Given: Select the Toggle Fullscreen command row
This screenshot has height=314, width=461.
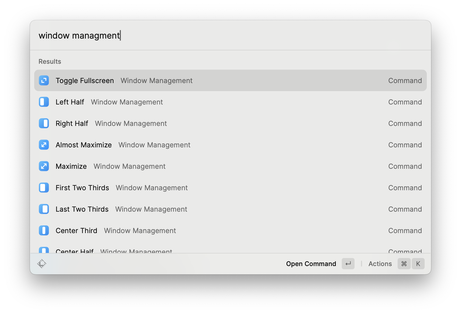Looking at the screenshot, I should [230, 80].
